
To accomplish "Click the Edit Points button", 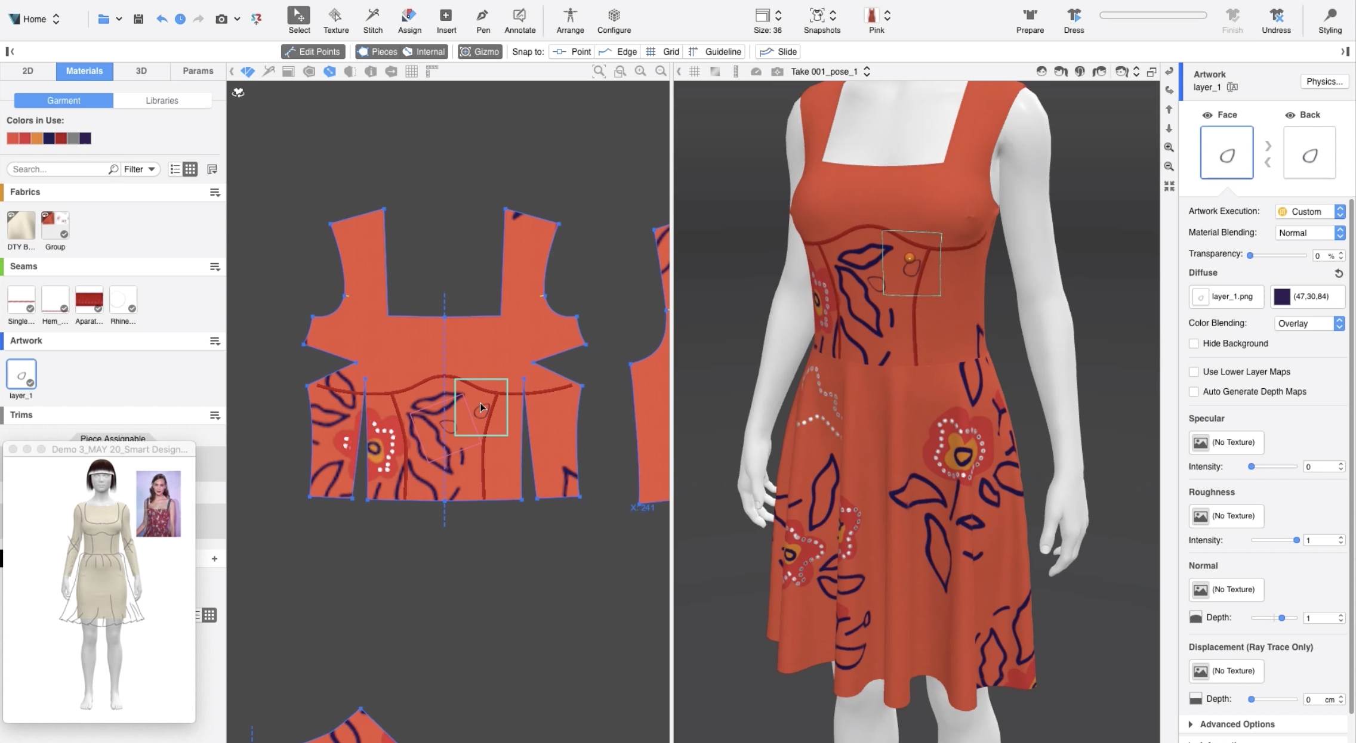I will click(313, 52).
